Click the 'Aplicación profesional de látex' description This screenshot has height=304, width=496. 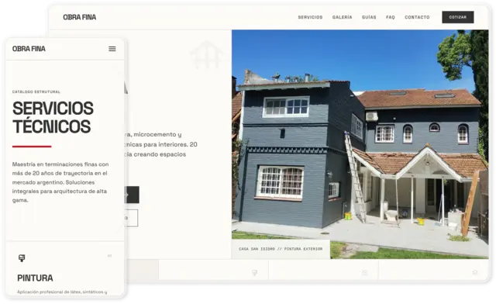point(62,292)
